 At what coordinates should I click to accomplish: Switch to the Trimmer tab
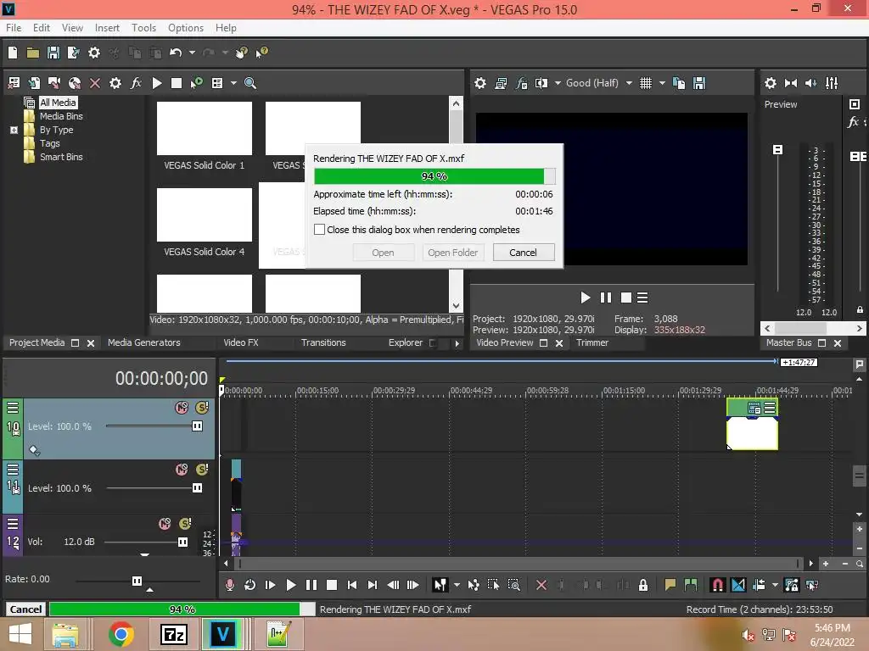point(592,342)
